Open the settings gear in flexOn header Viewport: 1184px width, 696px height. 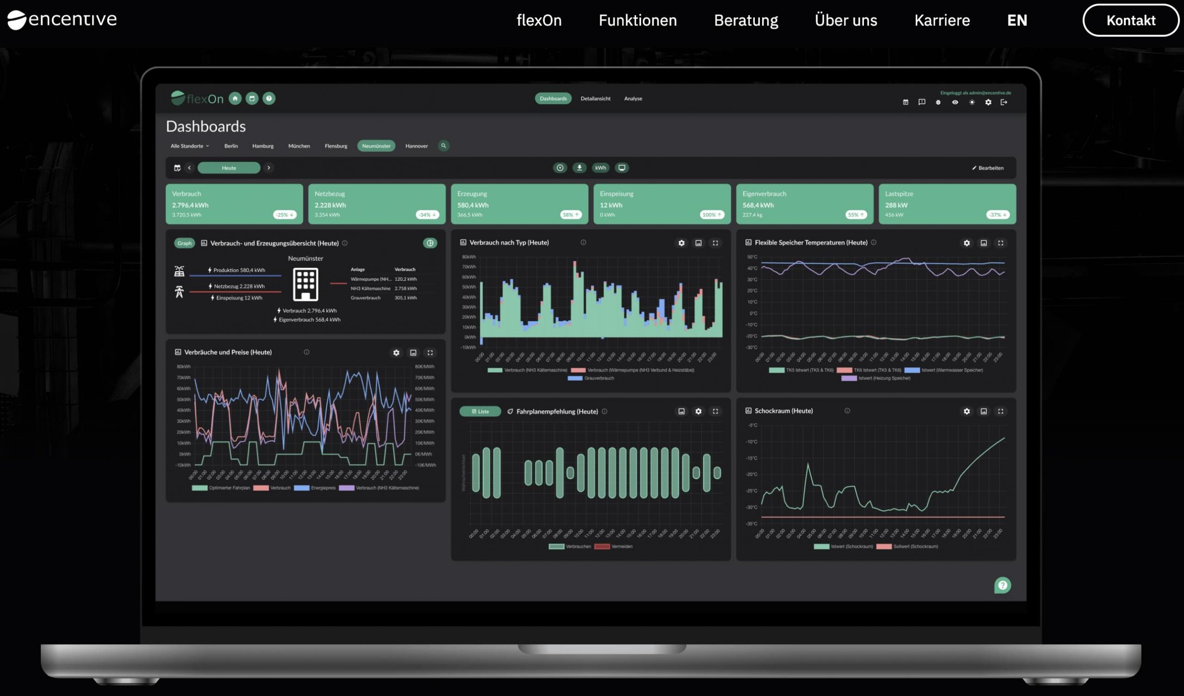(988, 102)
